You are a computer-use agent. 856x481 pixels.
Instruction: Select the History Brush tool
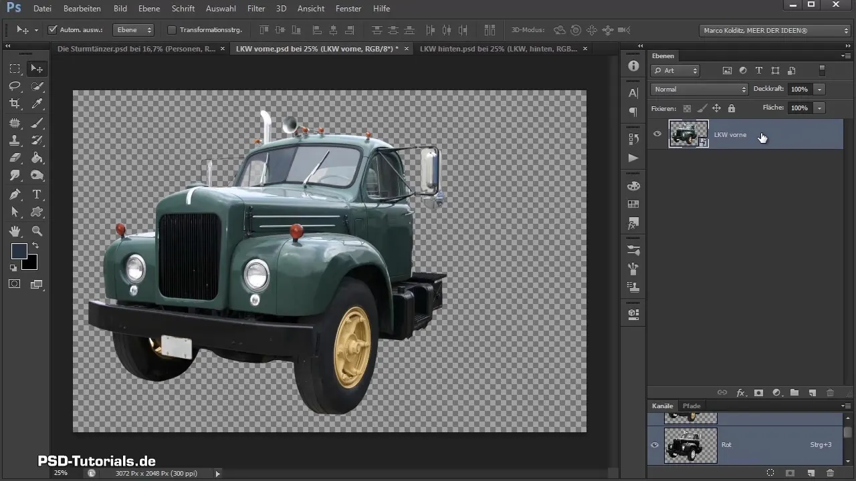[37, 140]
